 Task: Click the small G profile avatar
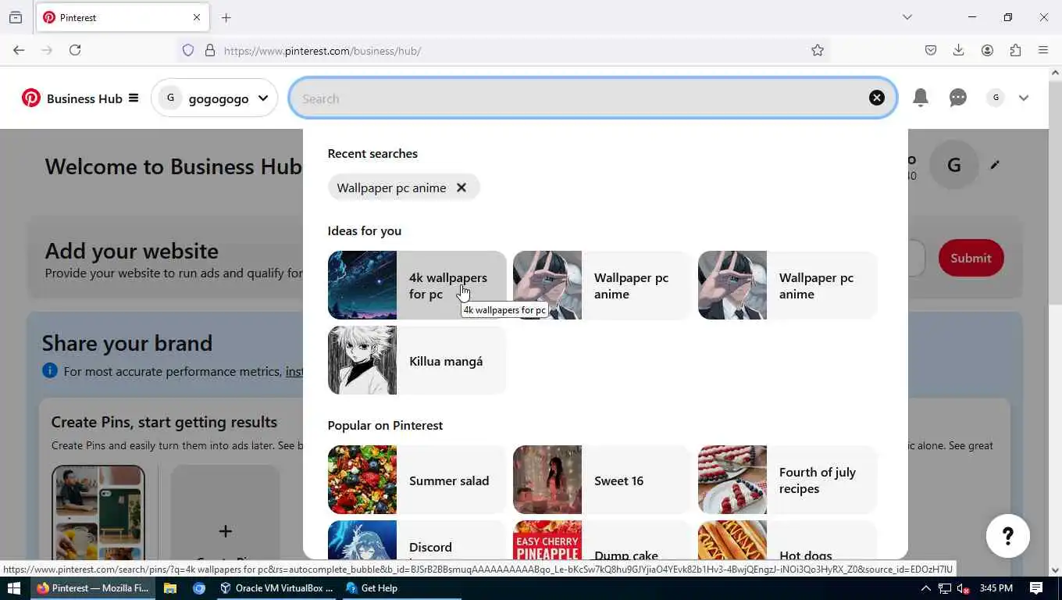coord(995,98)
